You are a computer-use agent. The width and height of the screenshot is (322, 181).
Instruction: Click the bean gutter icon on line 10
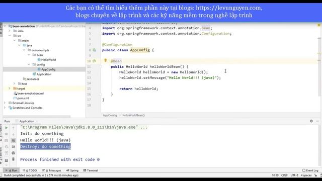(x=94, y=61)
